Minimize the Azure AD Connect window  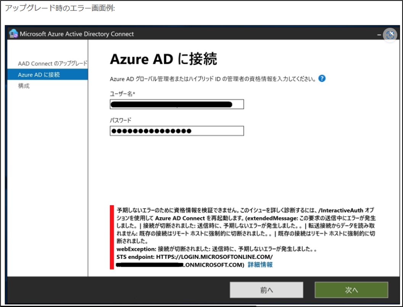click(x=379, y=35)
